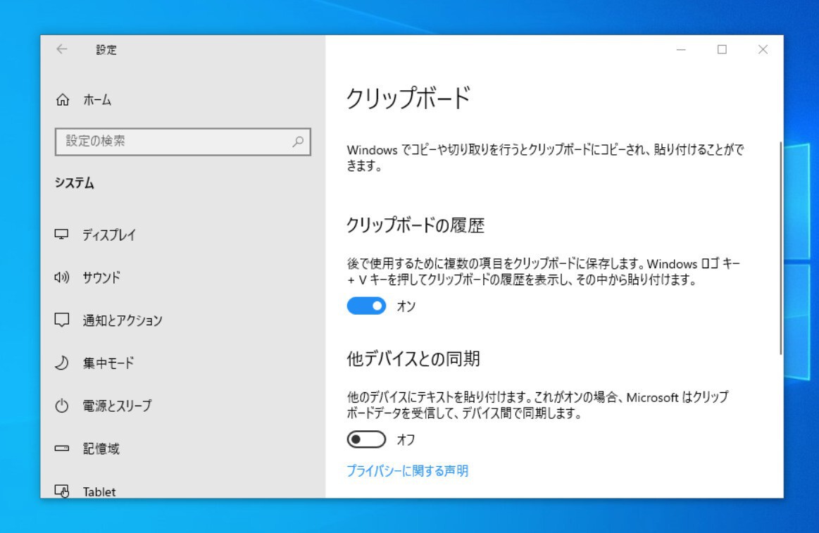Click the システム category label
819x533 pixels.
(75, 183)
